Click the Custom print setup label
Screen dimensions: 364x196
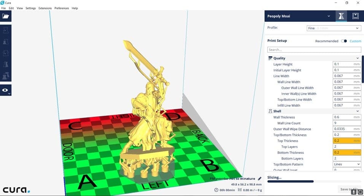(x=355, y=41)
